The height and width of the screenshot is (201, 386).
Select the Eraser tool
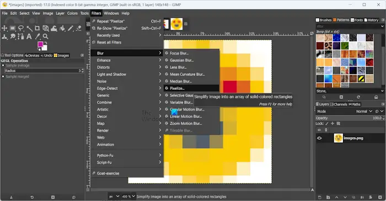click(79, 28)
